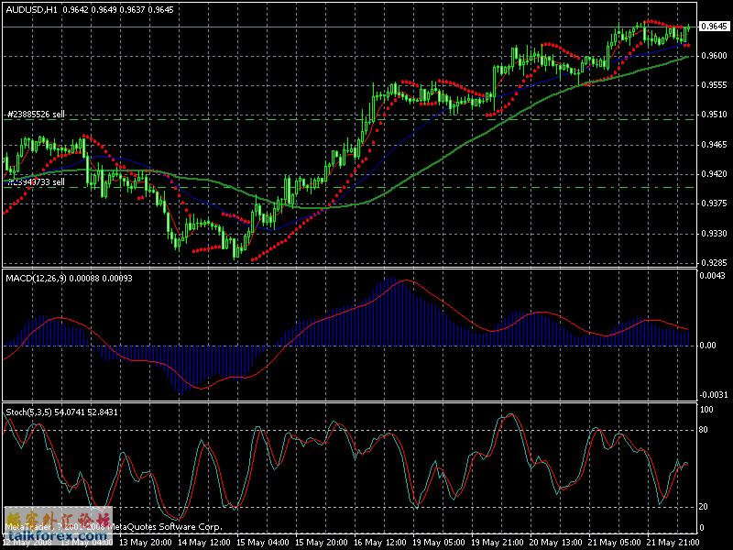Select the 0.9330 price axis label
This screenshot has width=733, height=550.
(715, 234)
